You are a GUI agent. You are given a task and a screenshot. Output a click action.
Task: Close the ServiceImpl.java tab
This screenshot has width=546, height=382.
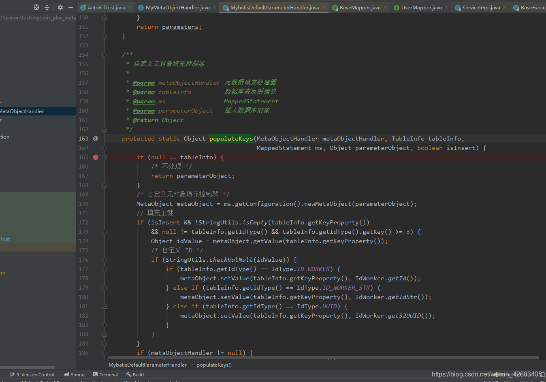coord(505,7)
